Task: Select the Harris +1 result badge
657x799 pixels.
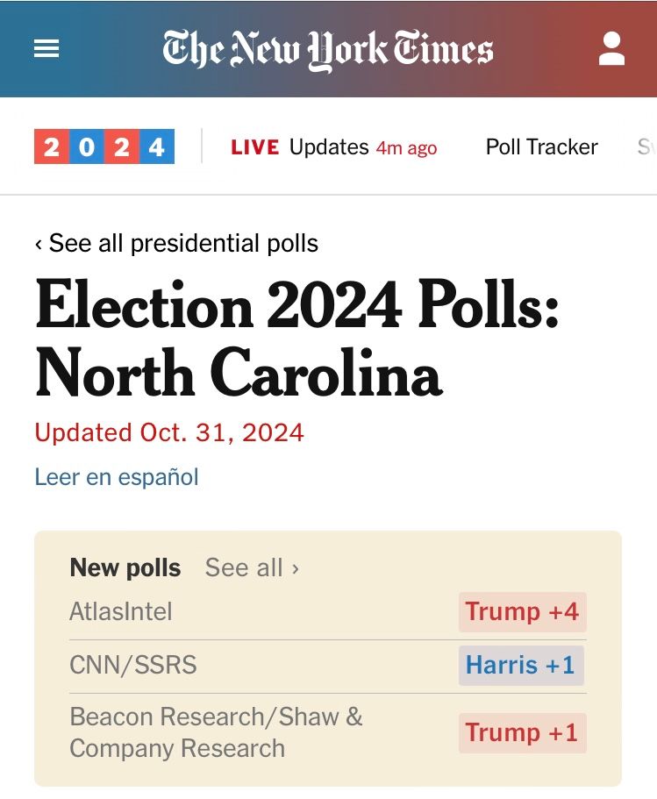Action: point(521,666)
